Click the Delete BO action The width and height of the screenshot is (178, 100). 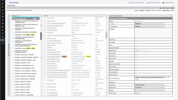(142, 11)
